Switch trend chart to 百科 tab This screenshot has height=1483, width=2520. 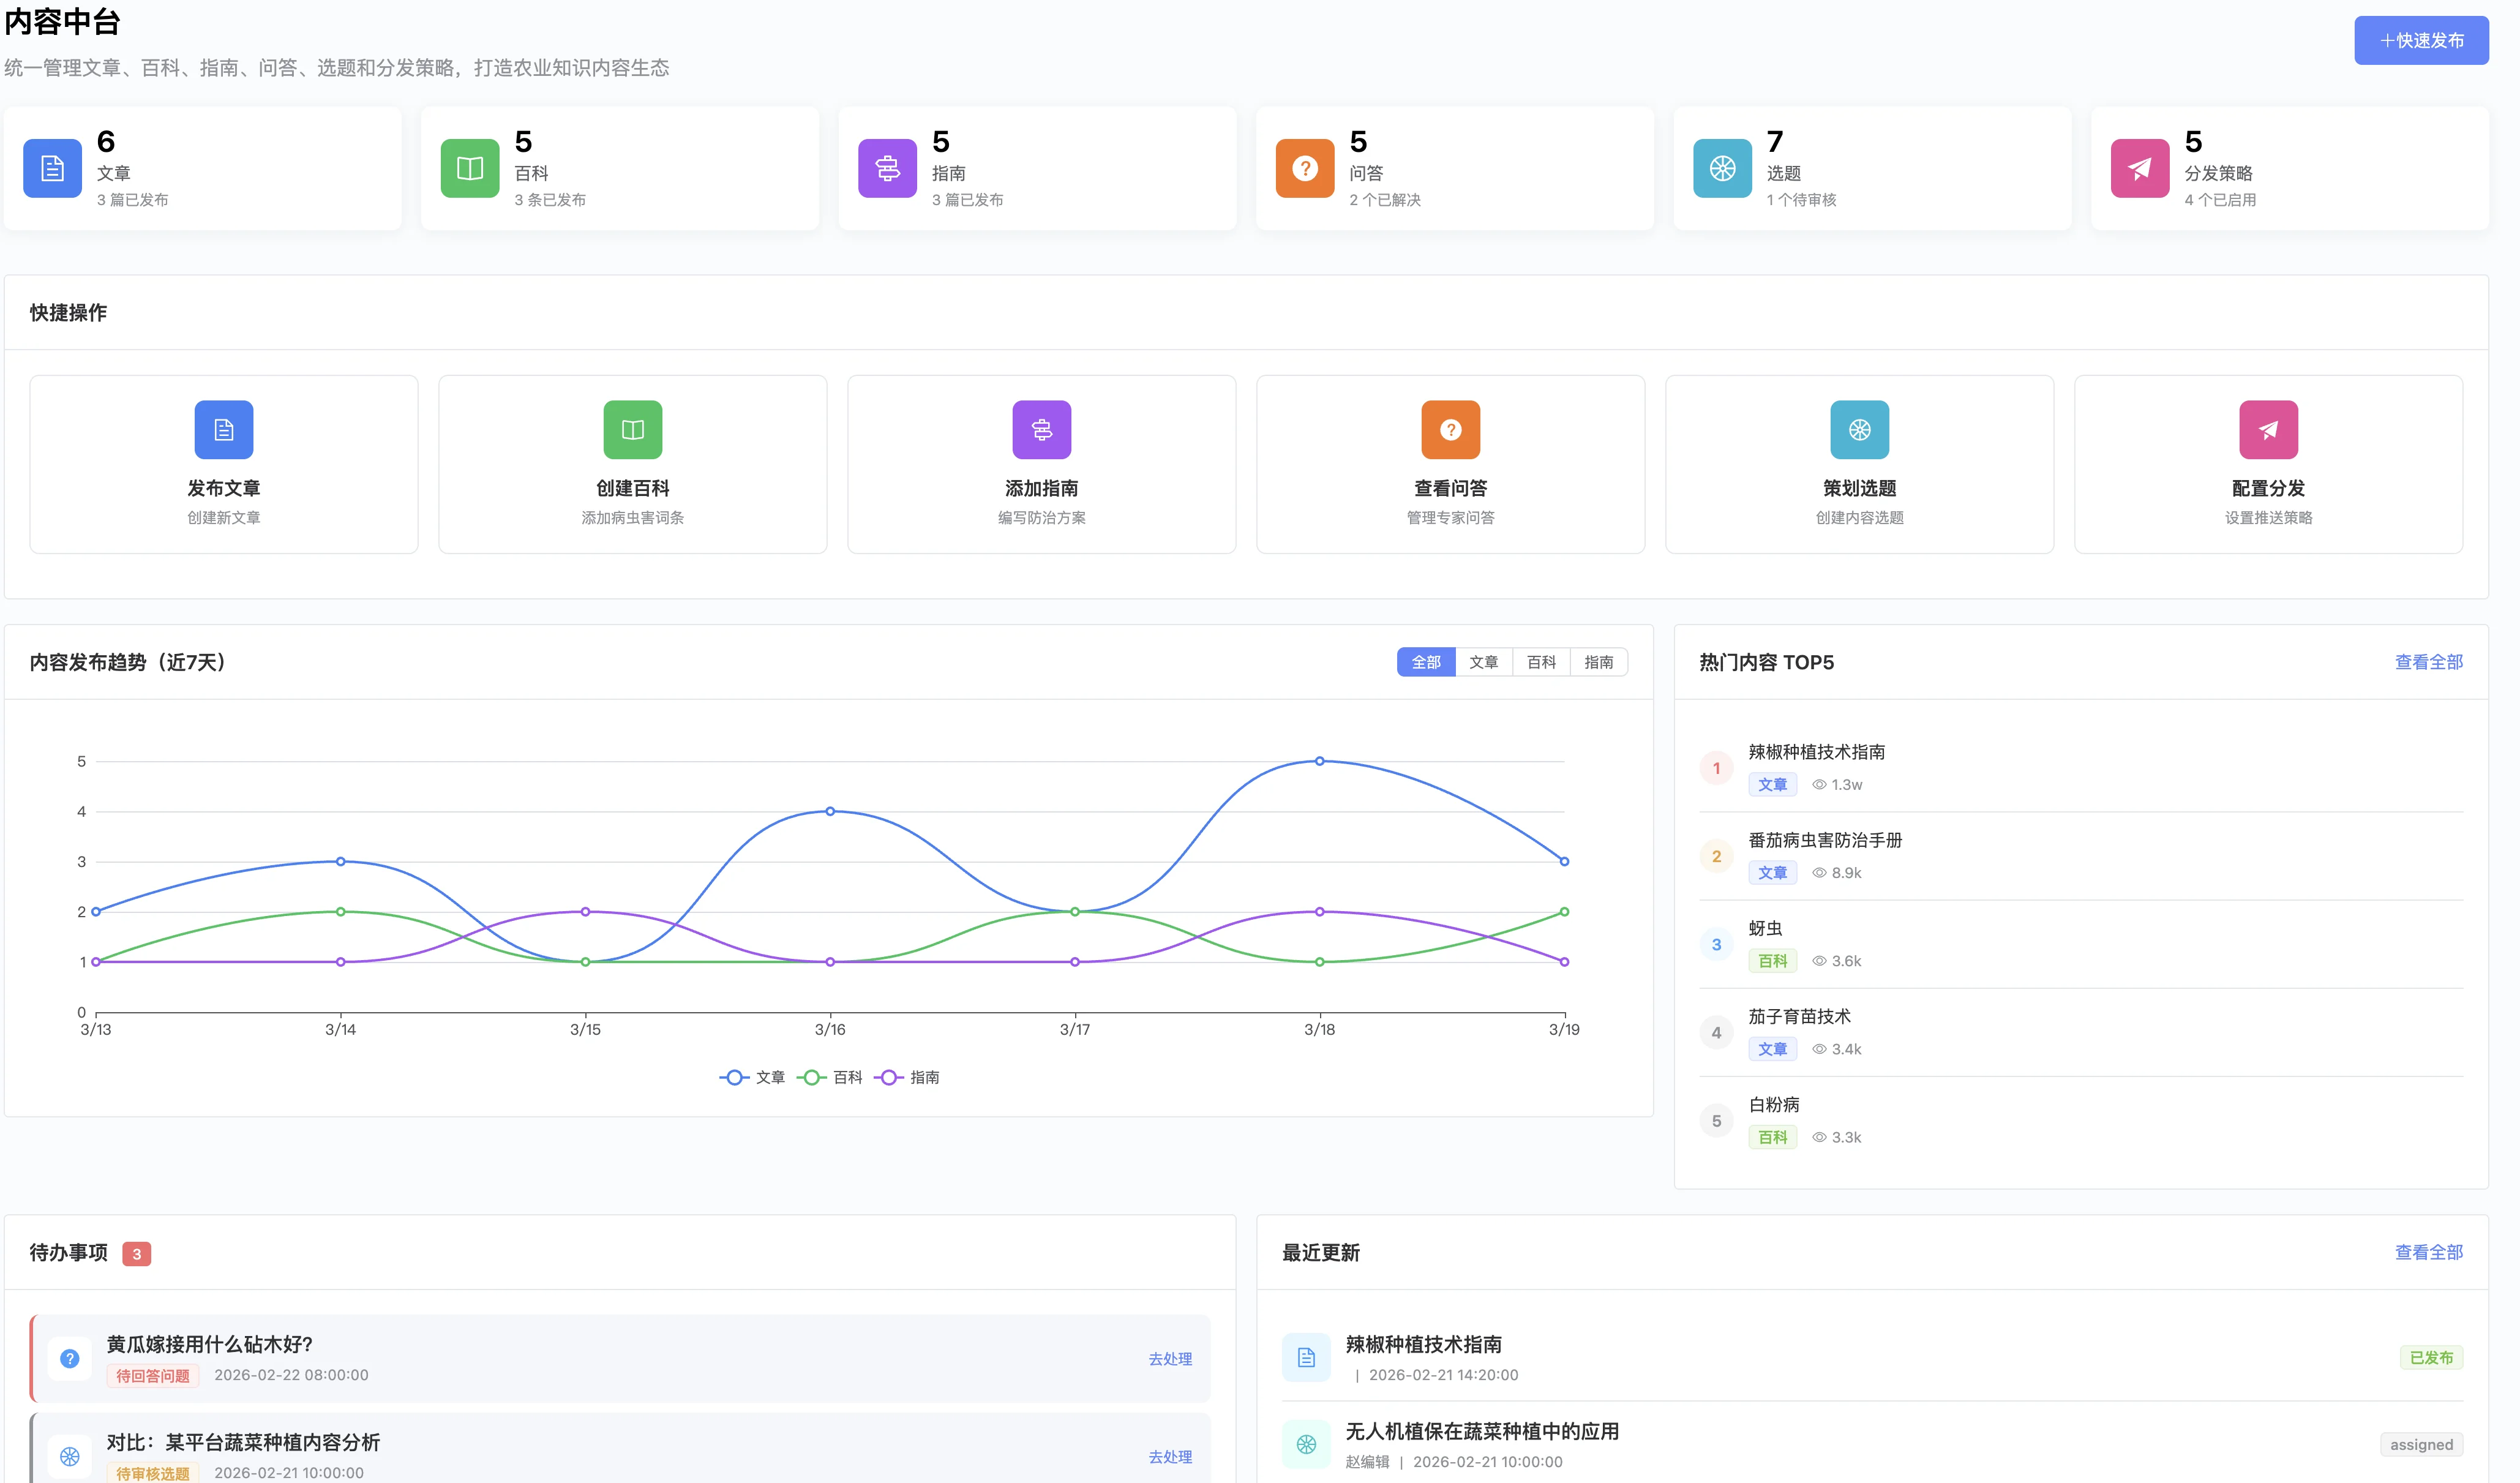point(1541,662)
